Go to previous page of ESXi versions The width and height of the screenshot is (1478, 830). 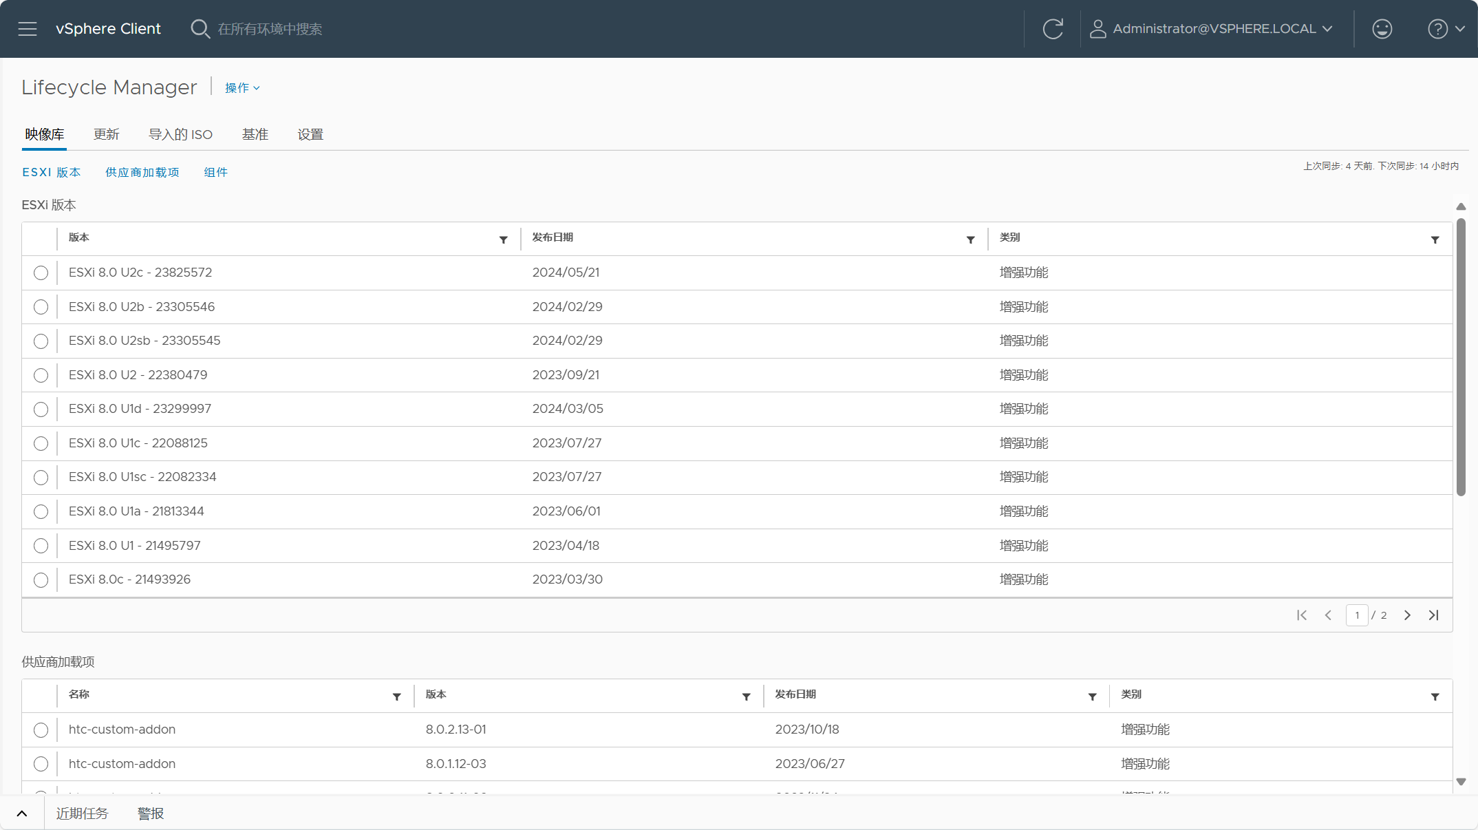click(x=1328, y=615)
